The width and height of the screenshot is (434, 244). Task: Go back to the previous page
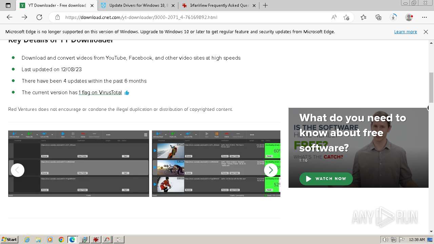(x=9, y=17)
